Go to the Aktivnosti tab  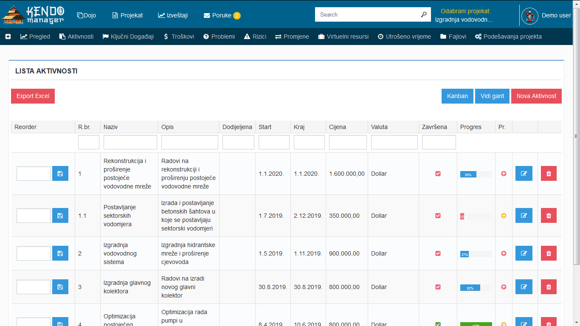click(x=76, y=37)
